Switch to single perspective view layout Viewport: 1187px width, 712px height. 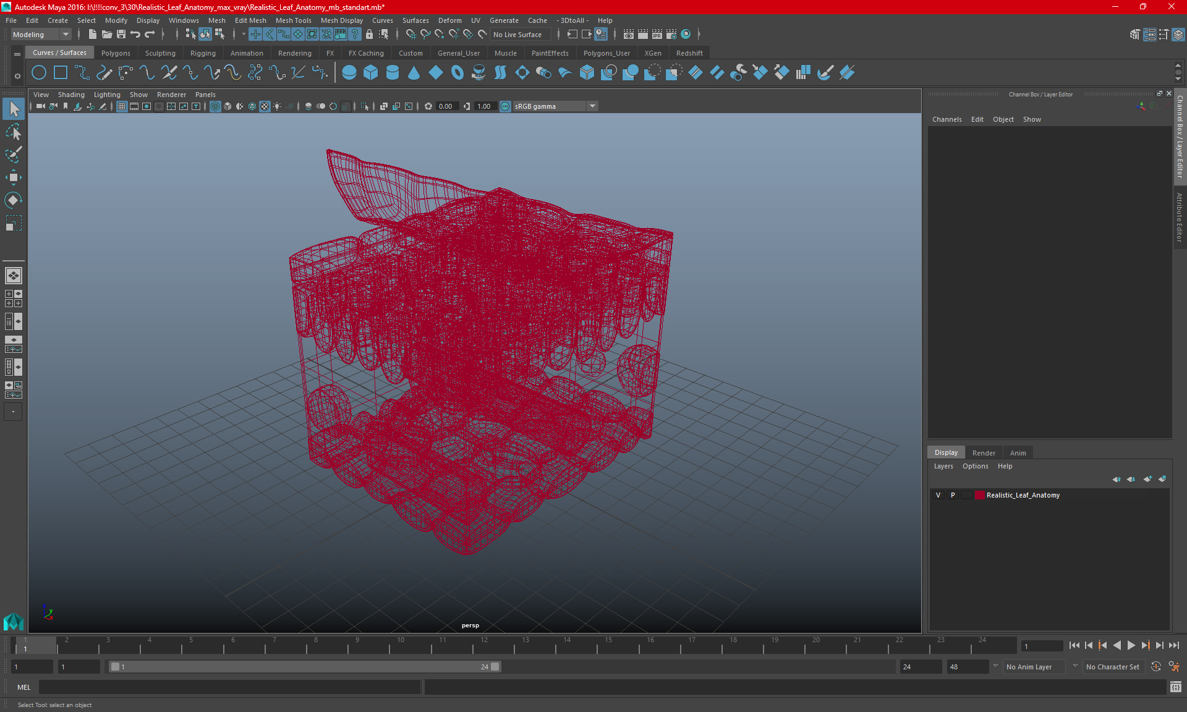coord(14,276)
